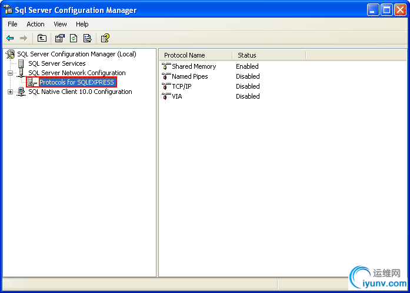Select the SQL Server Services tree item
The width and height of the screenshot is (410, 293).
tap(56, 63)
